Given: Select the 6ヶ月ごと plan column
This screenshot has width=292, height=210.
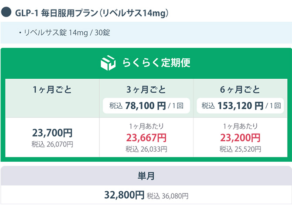Looking at the screenshot, I should coord(240,90).
